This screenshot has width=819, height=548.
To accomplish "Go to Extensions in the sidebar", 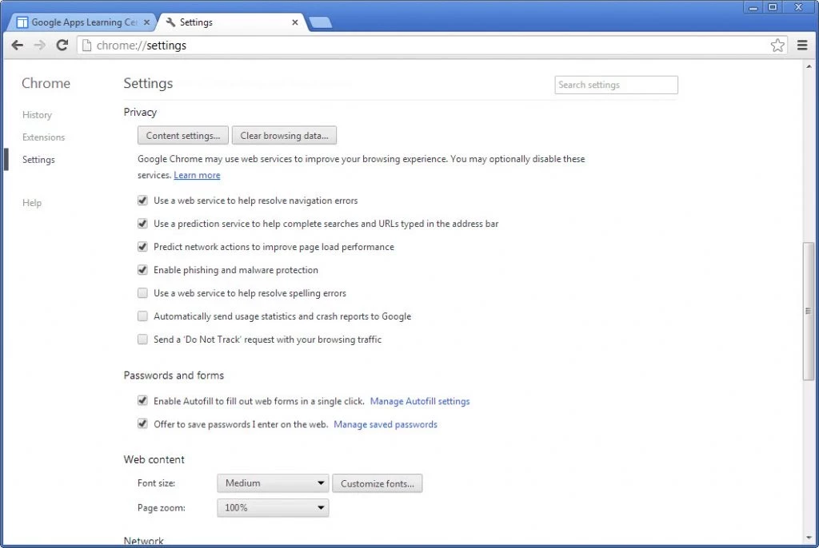I will coord(43,137).
